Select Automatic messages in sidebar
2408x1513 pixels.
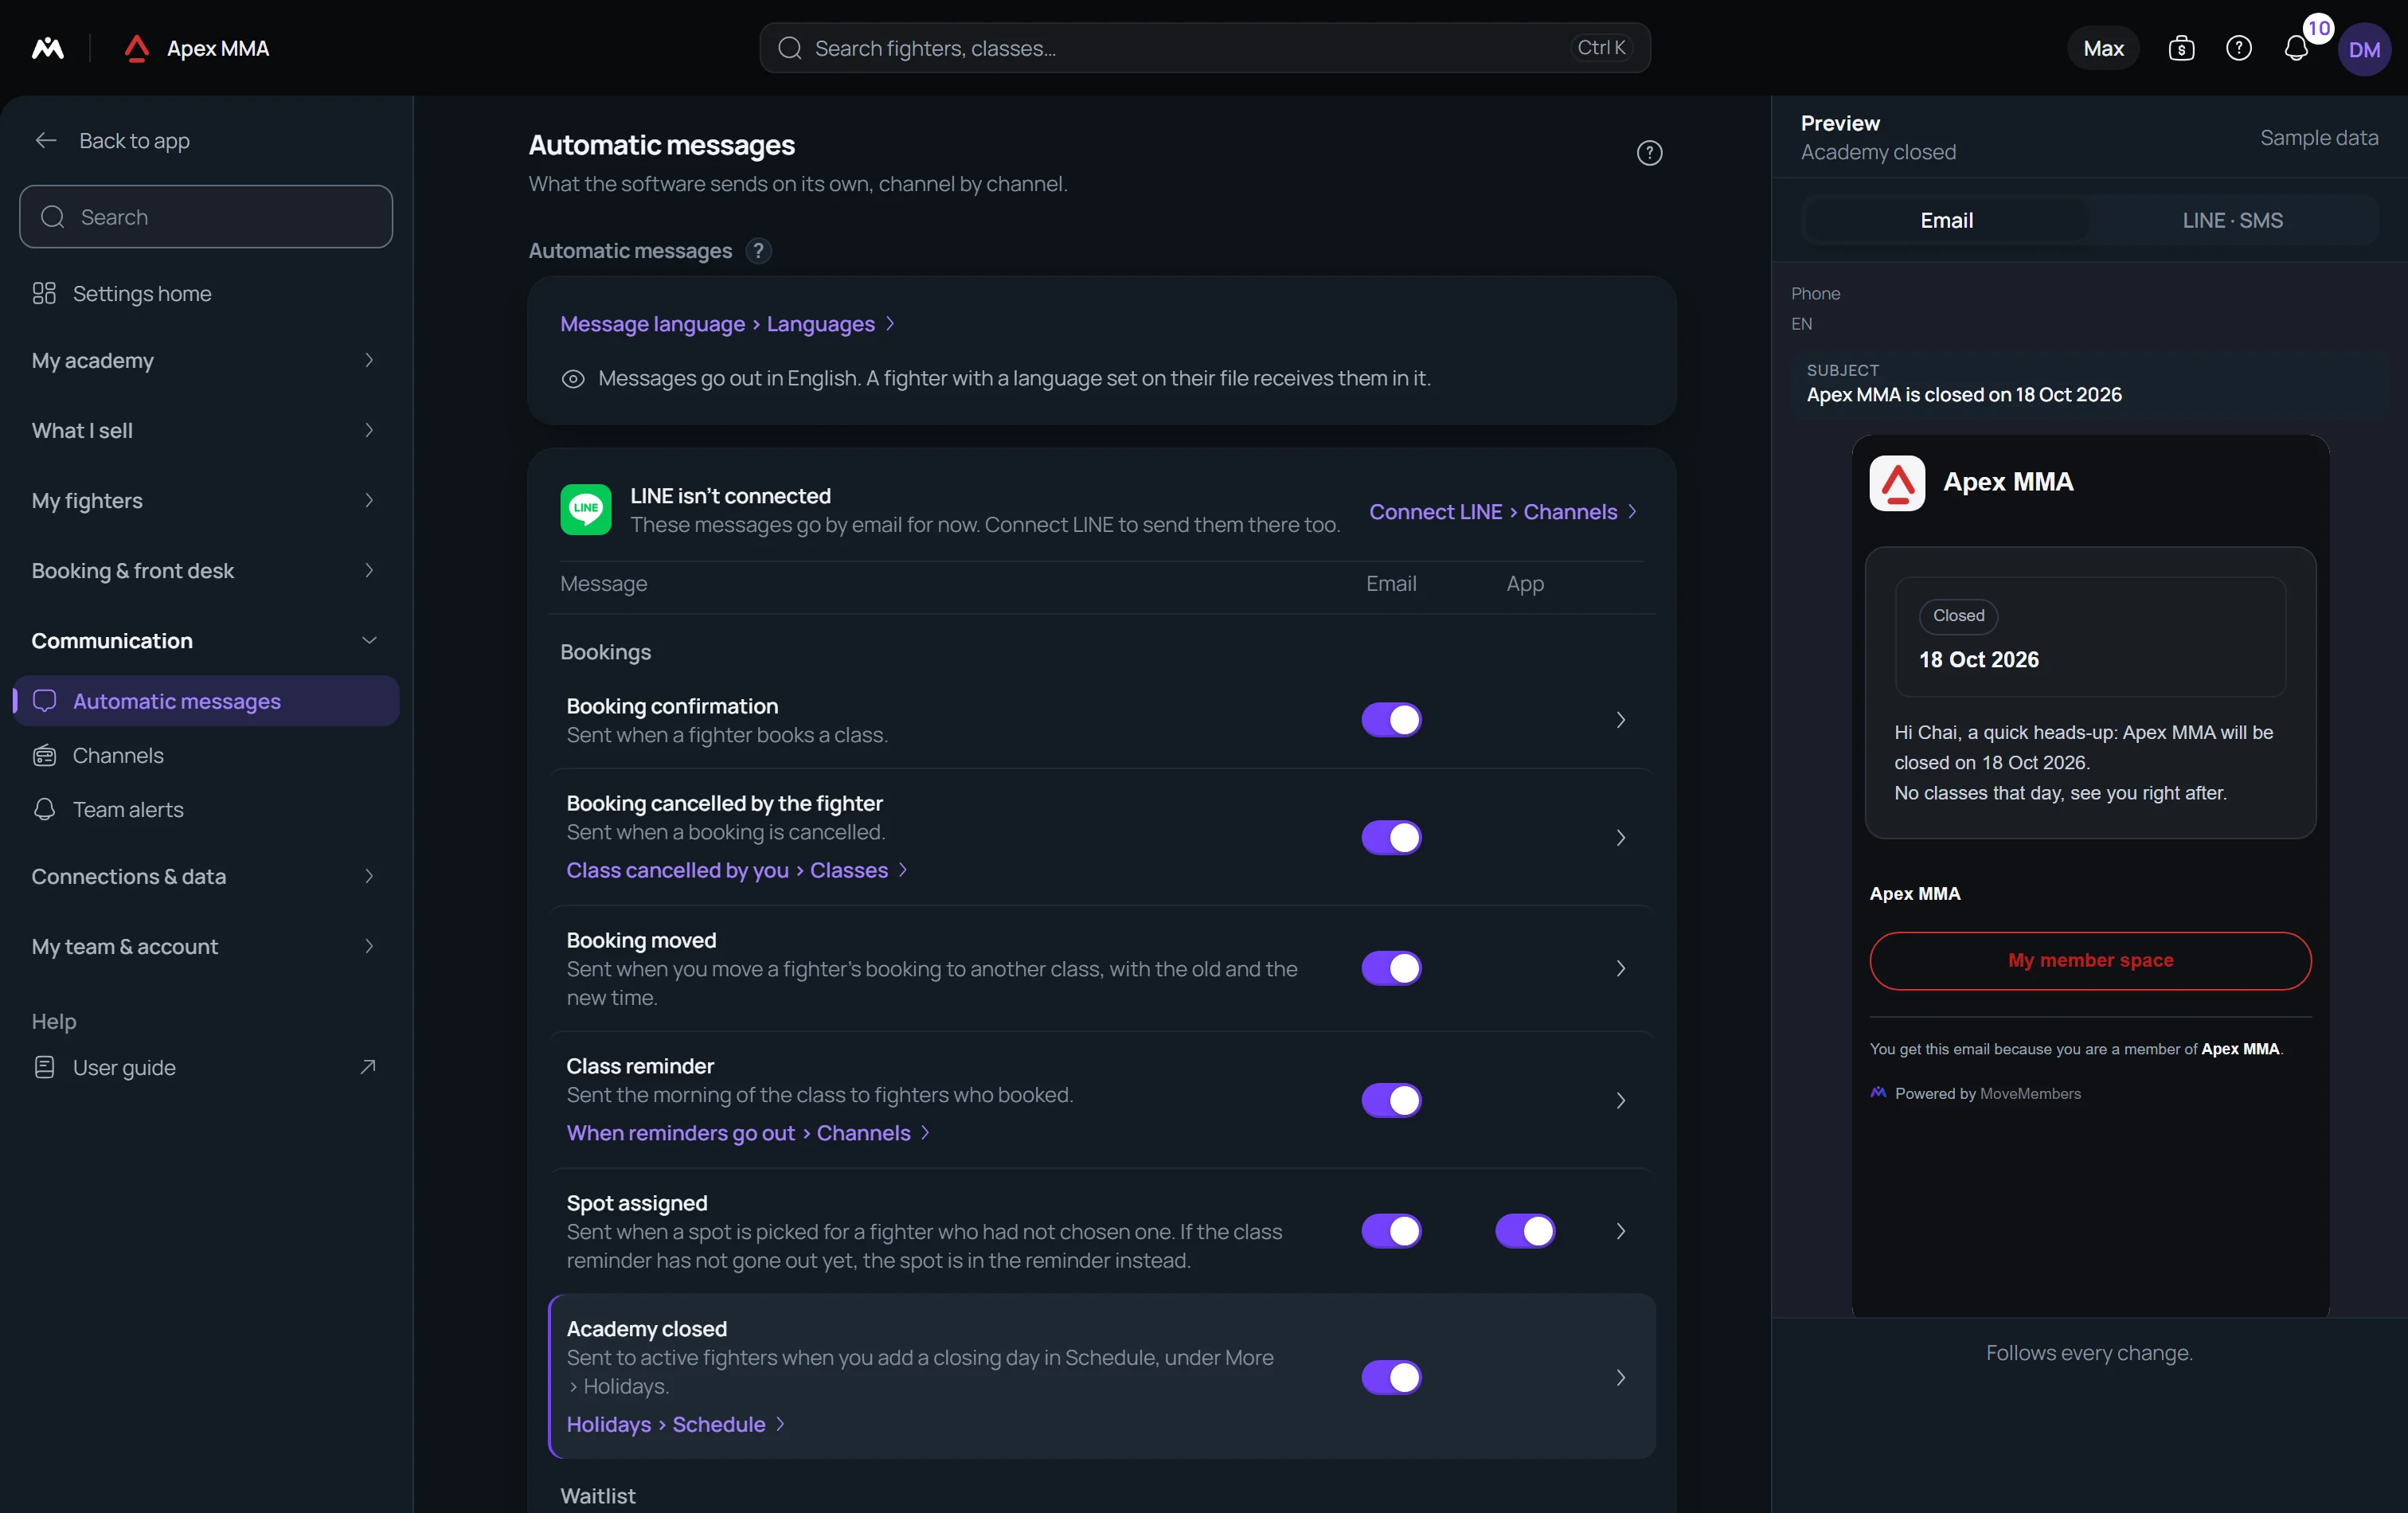(206, 701)
